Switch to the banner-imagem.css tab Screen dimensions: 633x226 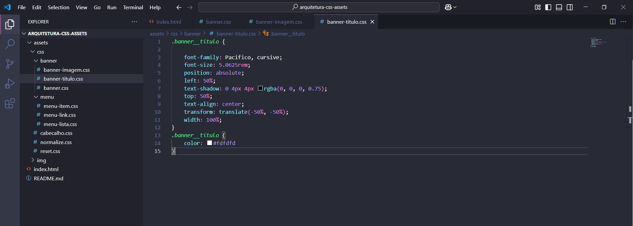(279, 22)
